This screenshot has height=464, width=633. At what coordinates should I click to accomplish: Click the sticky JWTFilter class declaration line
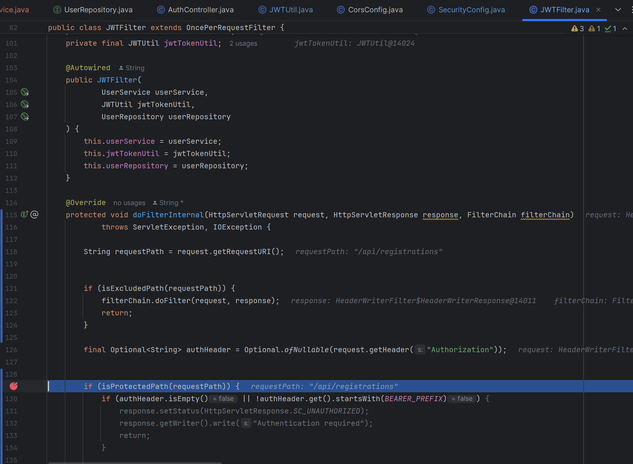point(166,27)
